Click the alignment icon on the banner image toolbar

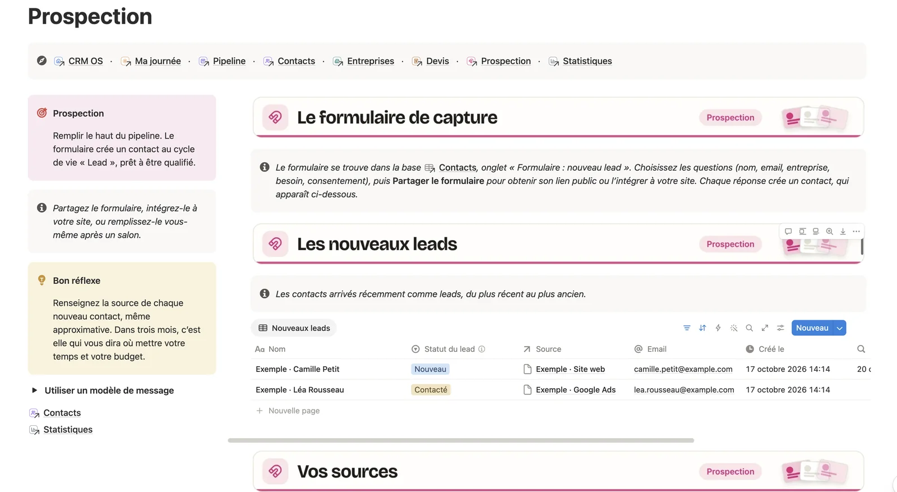pyautogui.click(x=802, y=231)
